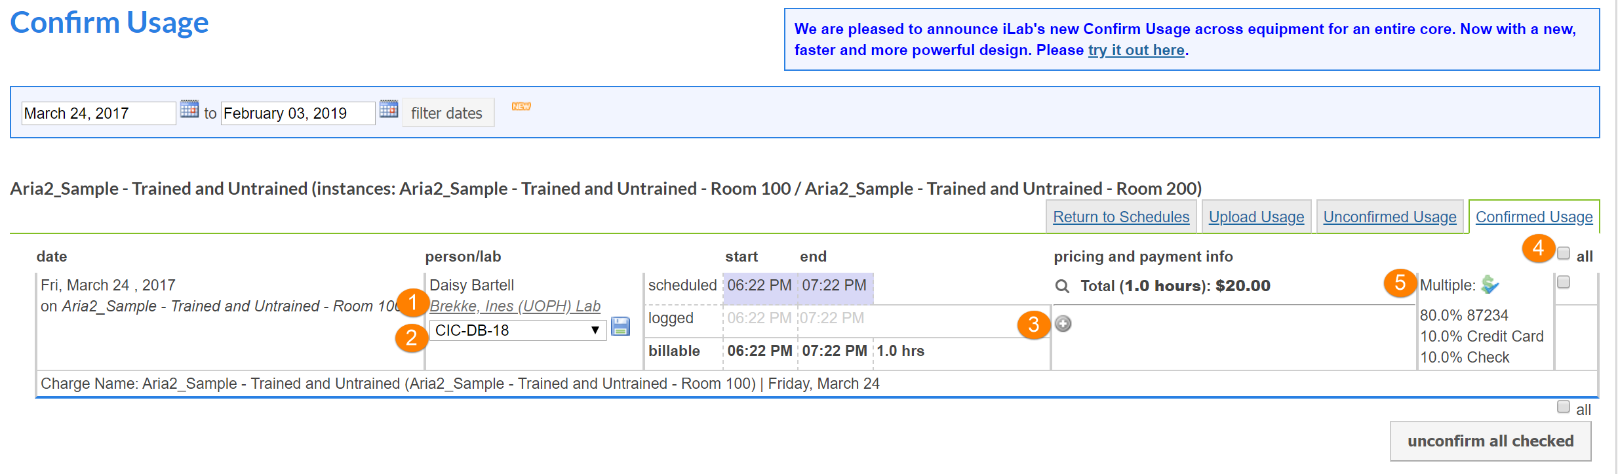Image resolution: width=1618 pixels, height=474 pixels.
Task: Open the end date calendar picker icon
Action: click(389, 109)
